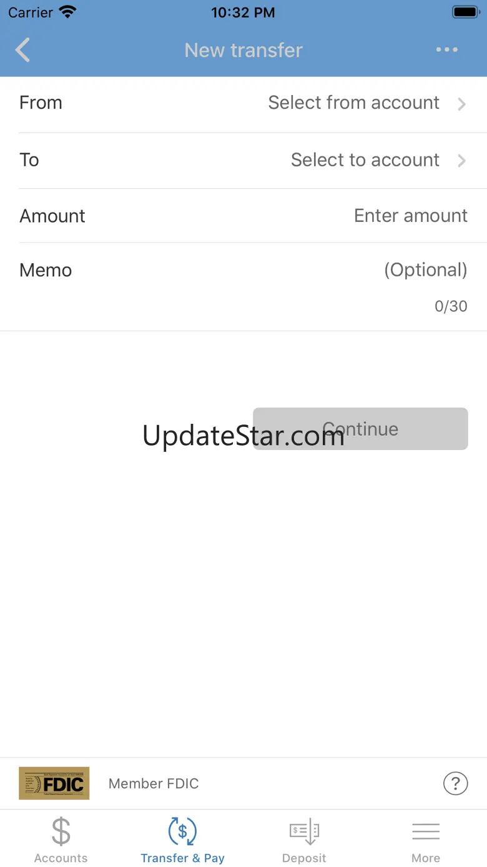
Task: Tap the battery indicator in status bar
Action: [x=466, y=12]
